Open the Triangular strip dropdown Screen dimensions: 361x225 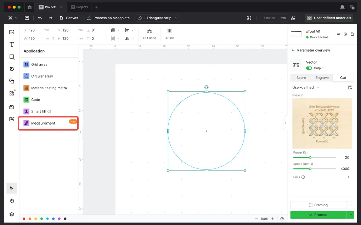tap(158, 18)
